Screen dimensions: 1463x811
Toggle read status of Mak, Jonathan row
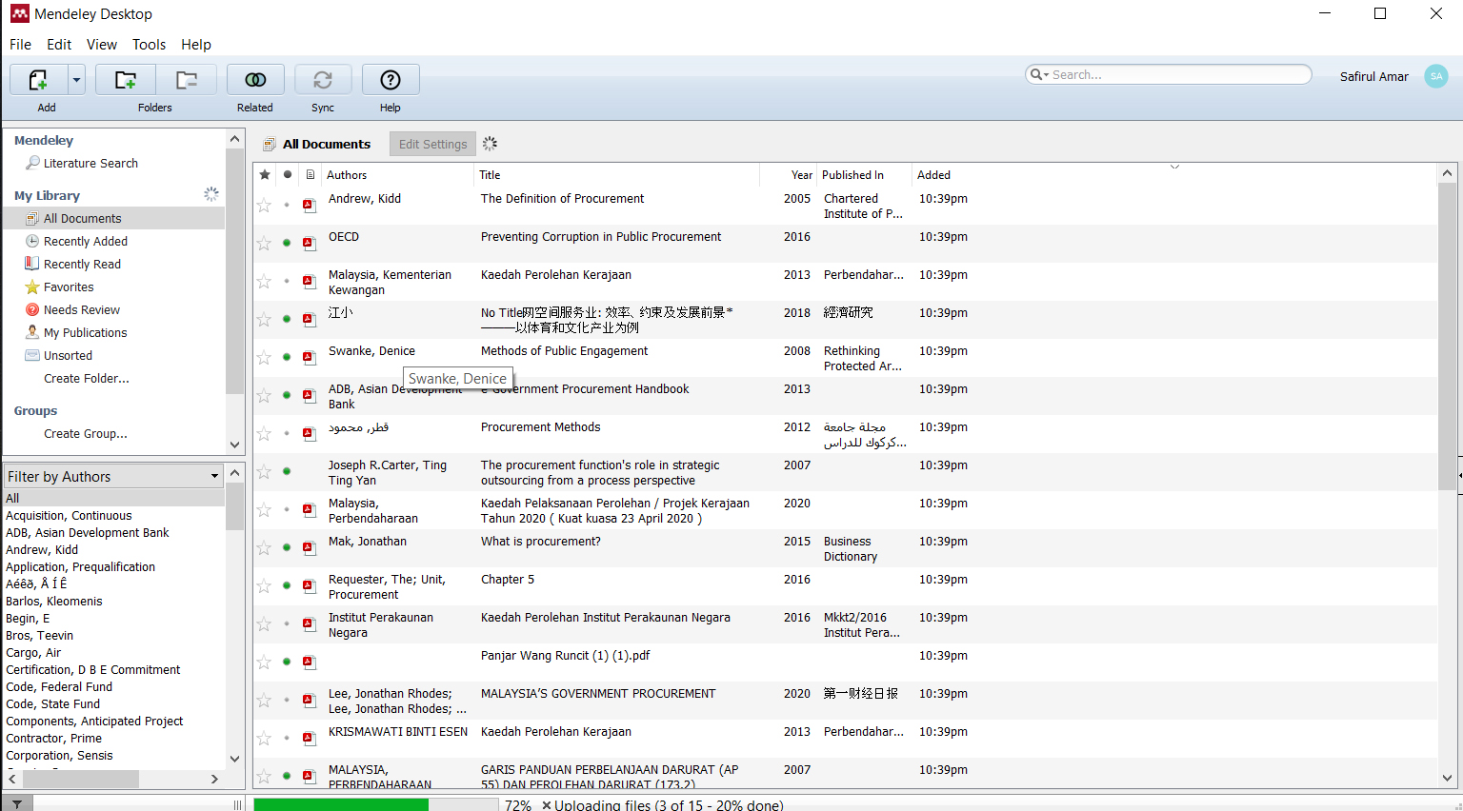pos(287,547)
